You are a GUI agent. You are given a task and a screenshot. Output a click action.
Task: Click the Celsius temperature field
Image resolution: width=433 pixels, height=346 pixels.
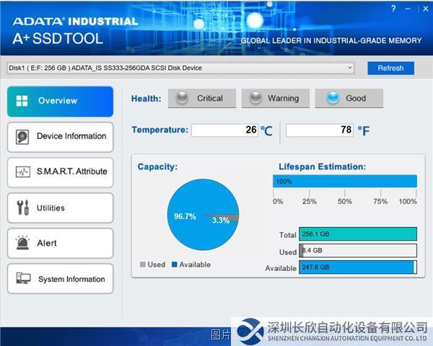pyautogui.click(x=224, y=130)
